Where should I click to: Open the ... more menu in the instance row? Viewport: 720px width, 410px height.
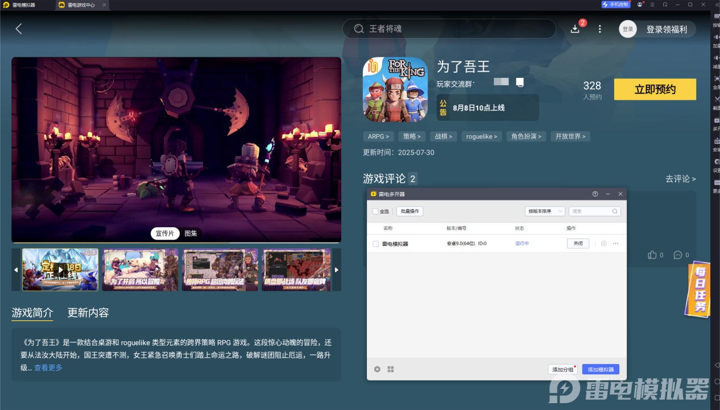[615, 243]
